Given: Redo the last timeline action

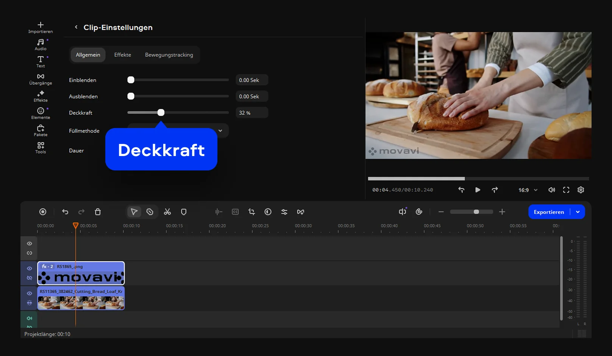Looking at the screenshot, I should coord(81,212).
